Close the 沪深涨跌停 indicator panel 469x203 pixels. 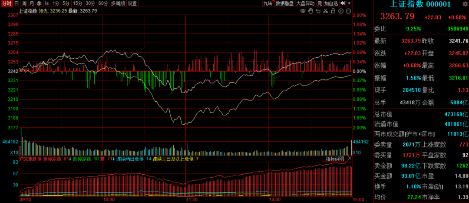point(349,158)
